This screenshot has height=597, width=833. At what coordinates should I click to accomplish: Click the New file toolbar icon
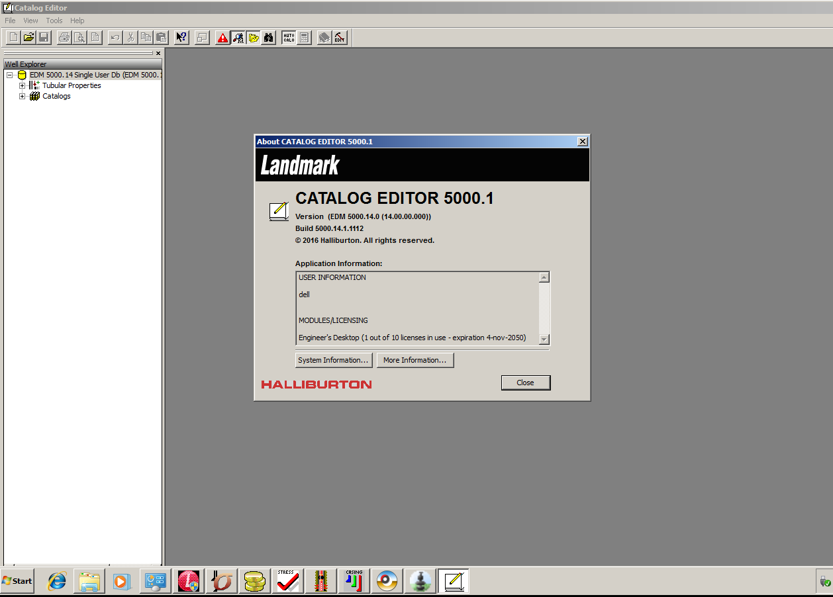[13, 38]
